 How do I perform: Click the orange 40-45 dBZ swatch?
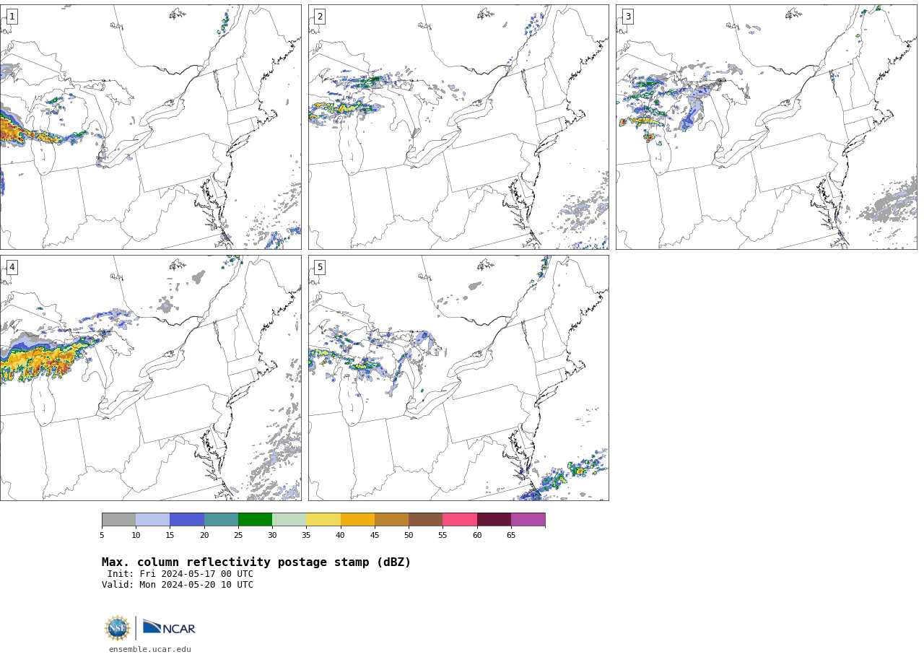(357, 520)
